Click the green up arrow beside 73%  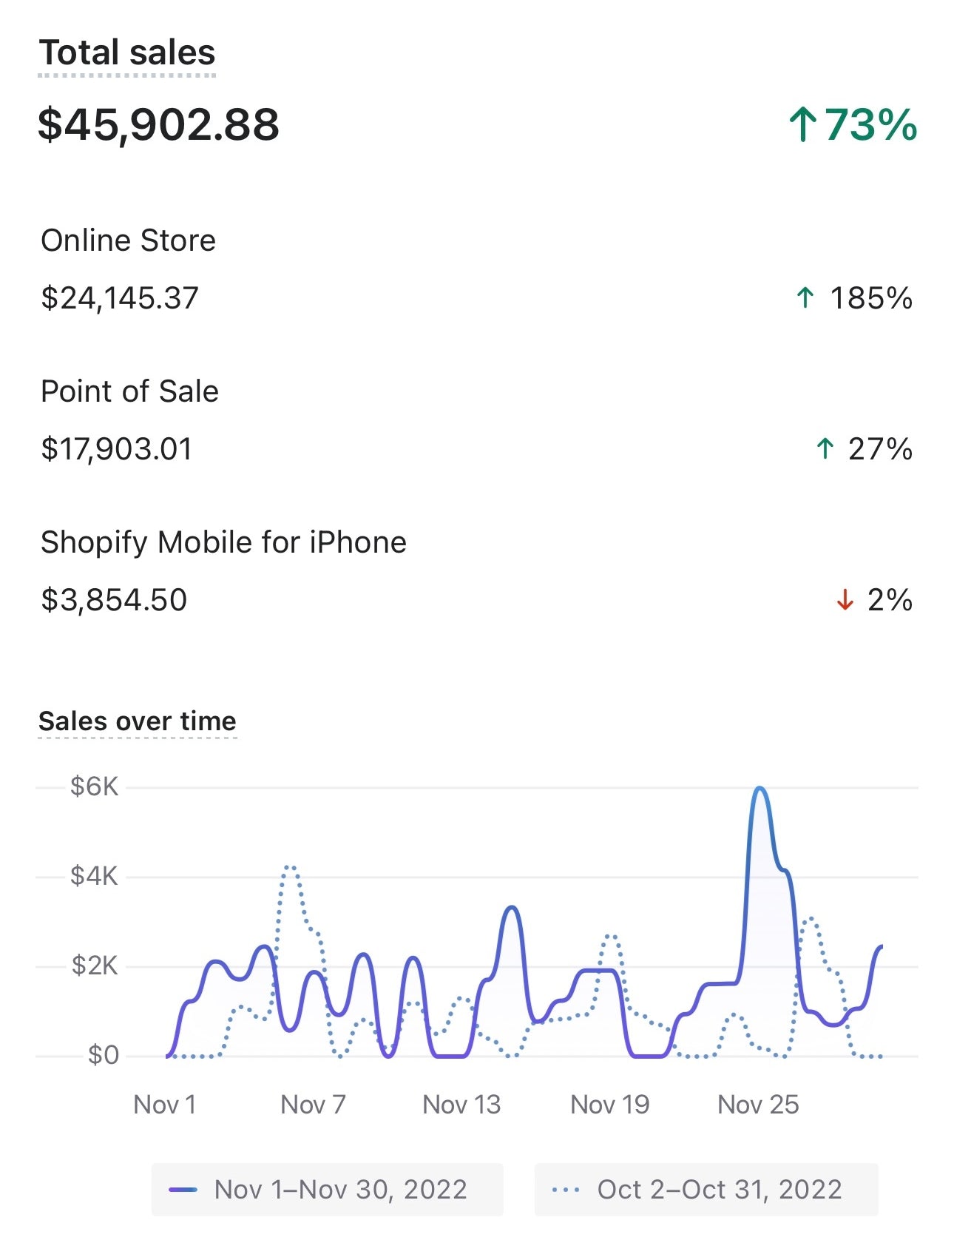click(802, 124)
